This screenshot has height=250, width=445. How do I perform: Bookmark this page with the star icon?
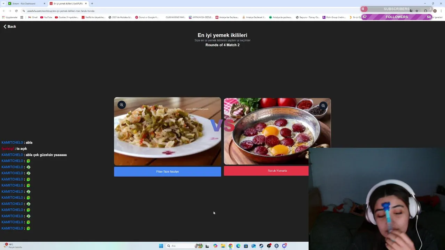pos(416,11)
